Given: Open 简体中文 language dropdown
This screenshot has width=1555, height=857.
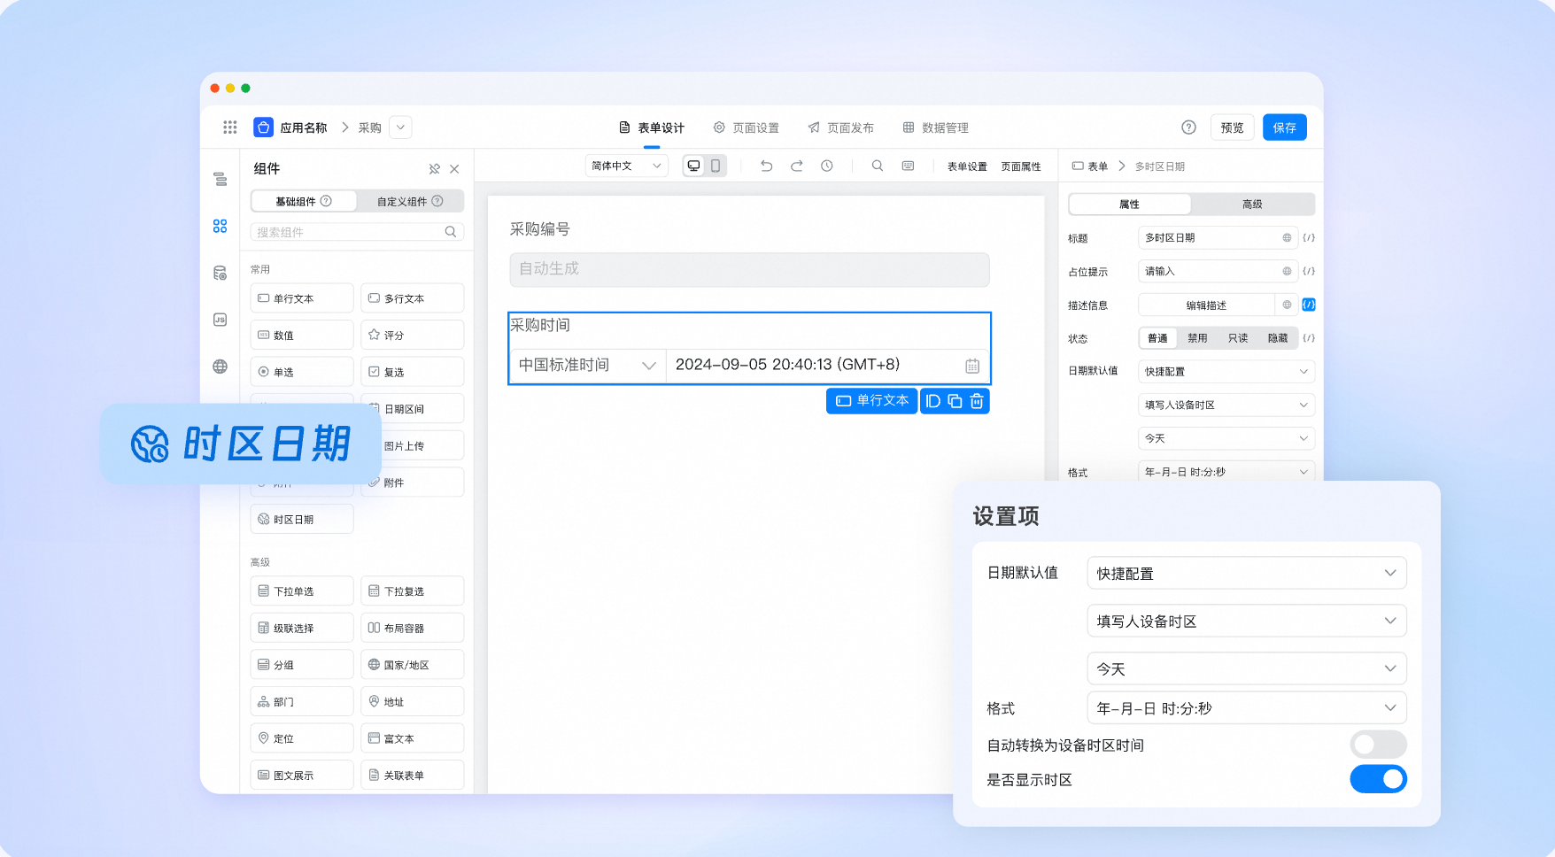Looking at the screenshot, I should pyautogui.click(x=626, y=166).
